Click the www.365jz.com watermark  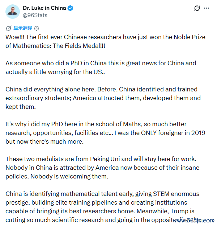click(x=193, y=221)
